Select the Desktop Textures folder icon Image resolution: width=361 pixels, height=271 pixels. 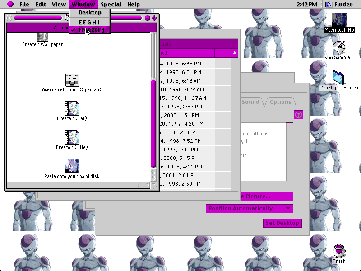point(338,78)
